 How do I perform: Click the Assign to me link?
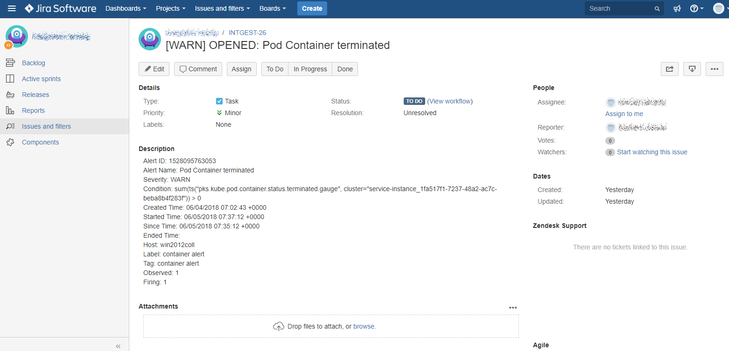point(624,114)
